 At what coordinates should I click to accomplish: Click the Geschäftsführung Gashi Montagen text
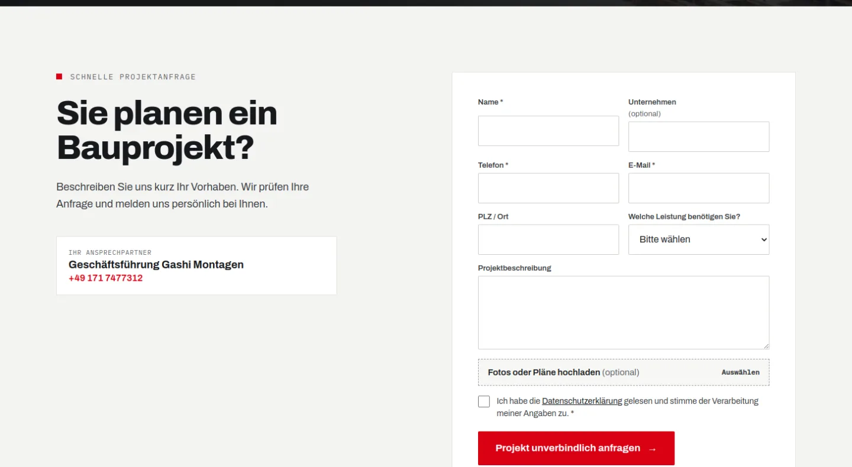pyautogui.click(x=156, y=265)
